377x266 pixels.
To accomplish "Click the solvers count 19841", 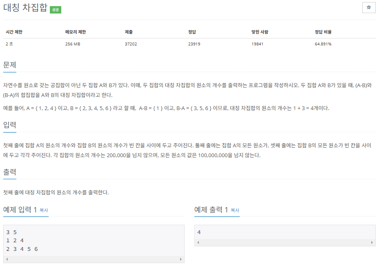I will point(257,44).
